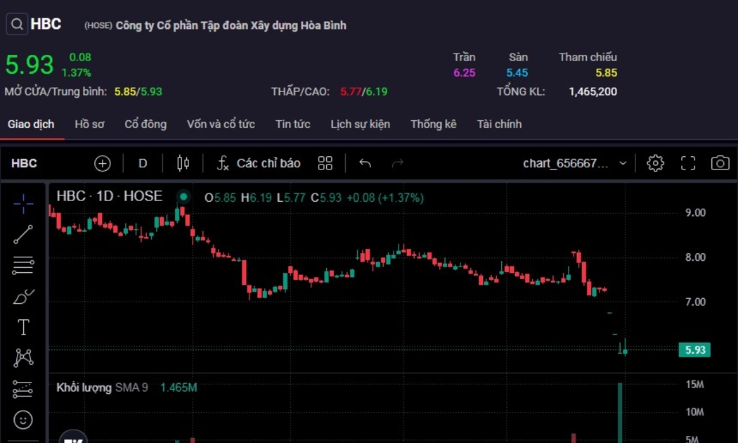Switch to the Tài chính tab
This screenshot has width=738, height=443.
(x=499, y=124)
